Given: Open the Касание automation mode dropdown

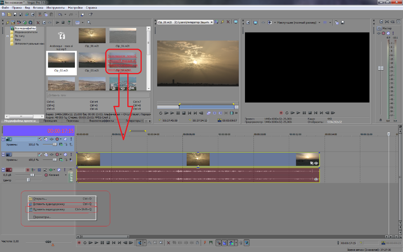Looking at the screenshot, I should 66,175.
